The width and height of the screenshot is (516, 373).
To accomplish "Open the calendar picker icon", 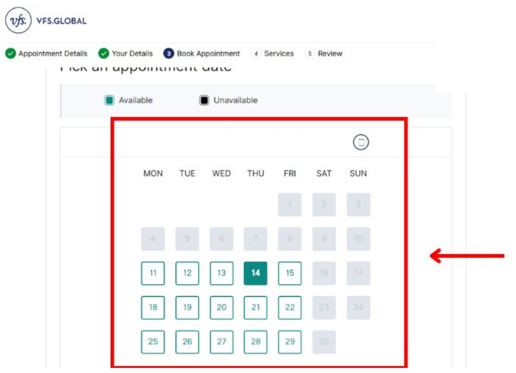I will coord(361,142).
